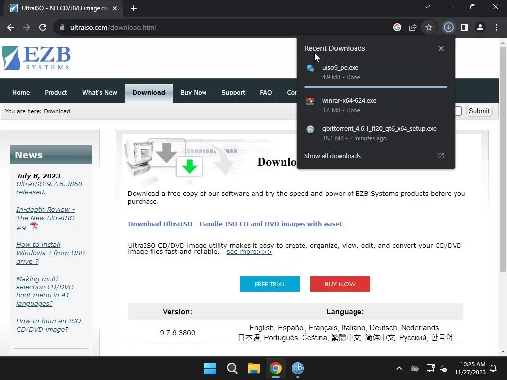
Task: Open the tab search chevron
Action: click(427, 7)
